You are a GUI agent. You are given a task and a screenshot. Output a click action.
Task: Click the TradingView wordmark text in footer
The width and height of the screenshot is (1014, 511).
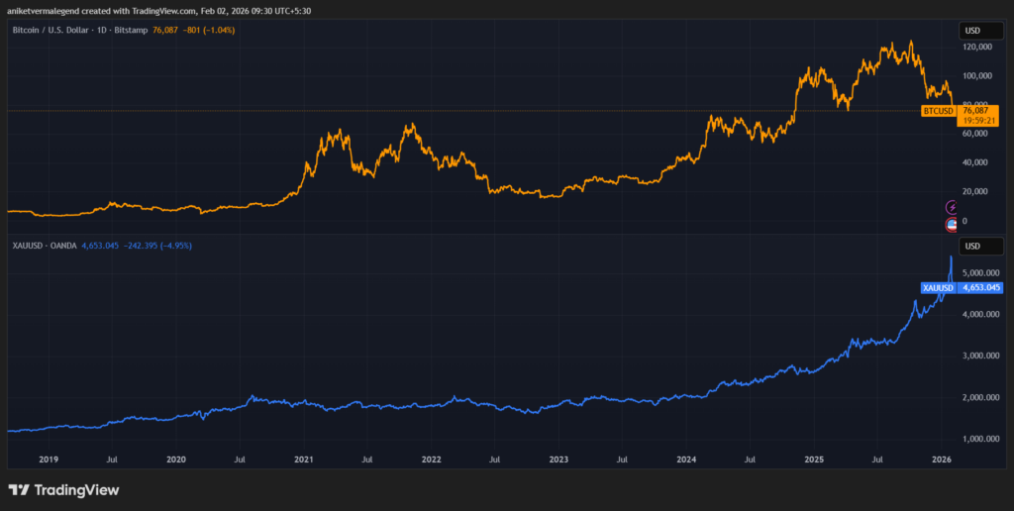click(76, 490)
